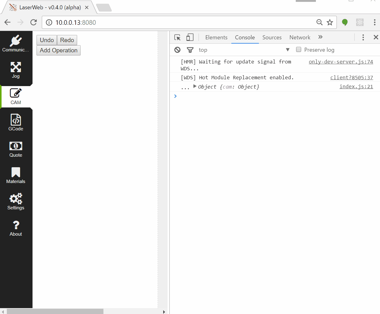380x314 pixels.
Task: Open the Jog panel arrows icon
Action: coord(16,67)
